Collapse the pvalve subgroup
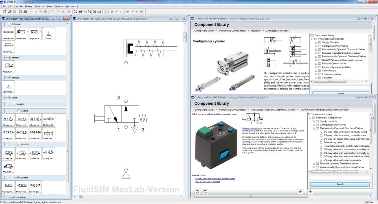The width and height of the screenshot is (378, 204). tap(18, 178)
